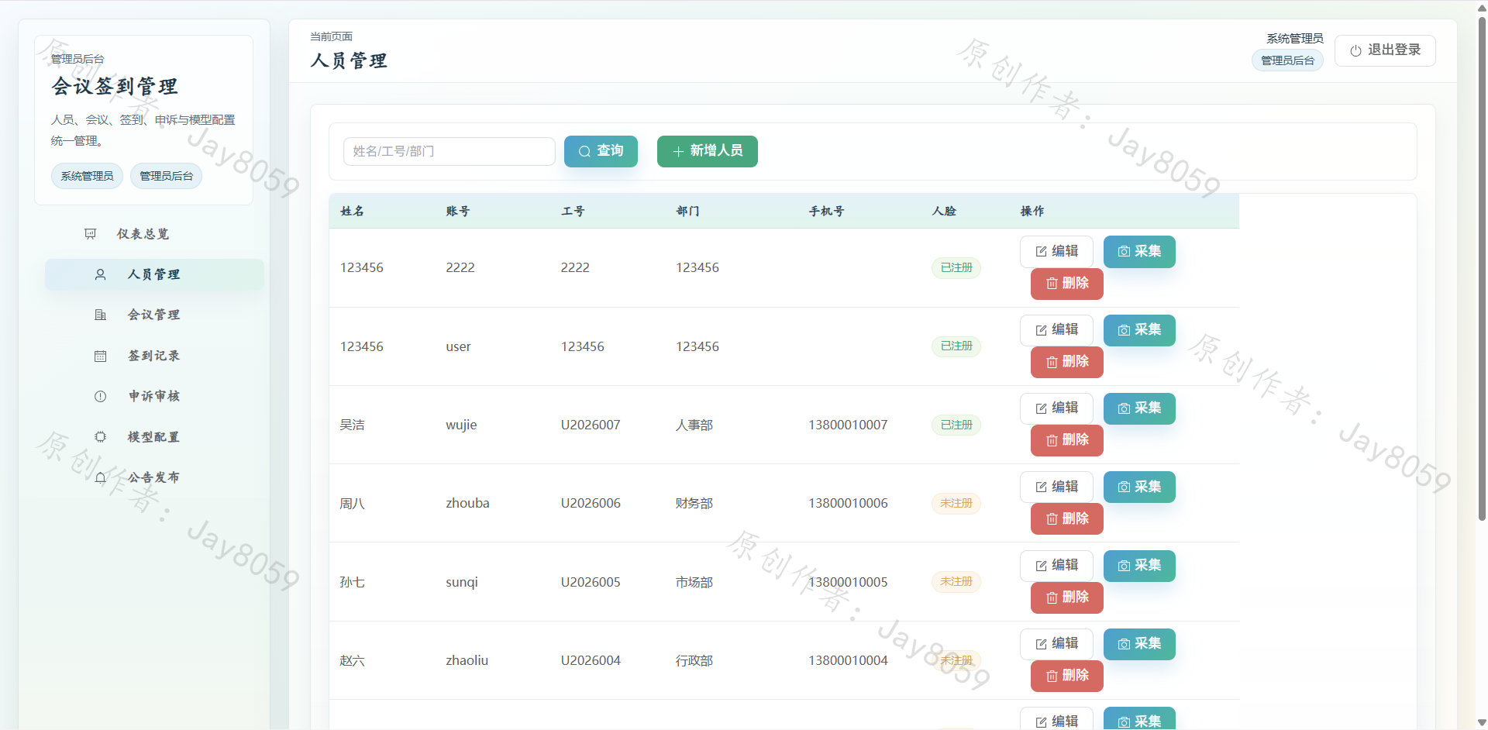Viewport: 1488px width, 730px height.
Task: Capture face for 赵六
Action: click(1139, 644)
